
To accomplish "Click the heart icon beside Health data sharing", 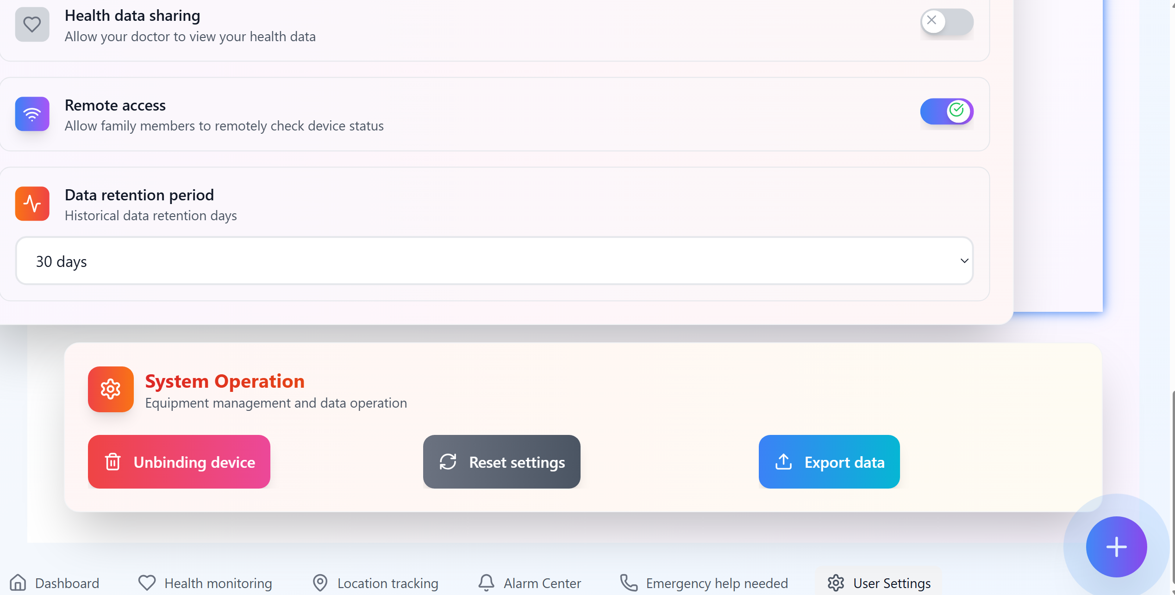I will (x=32, y=25).
